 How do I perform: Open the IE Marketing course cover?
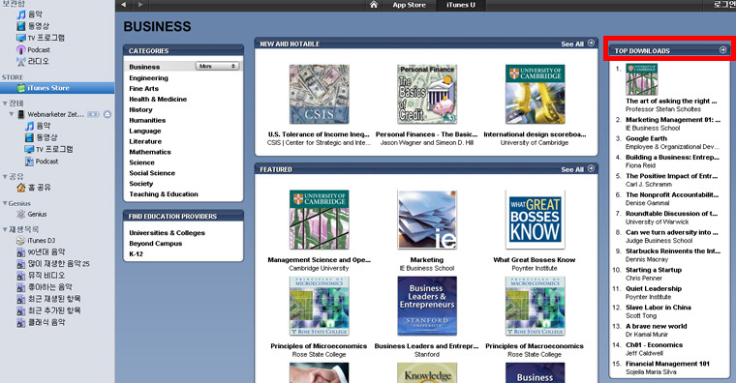pos(427,220)
